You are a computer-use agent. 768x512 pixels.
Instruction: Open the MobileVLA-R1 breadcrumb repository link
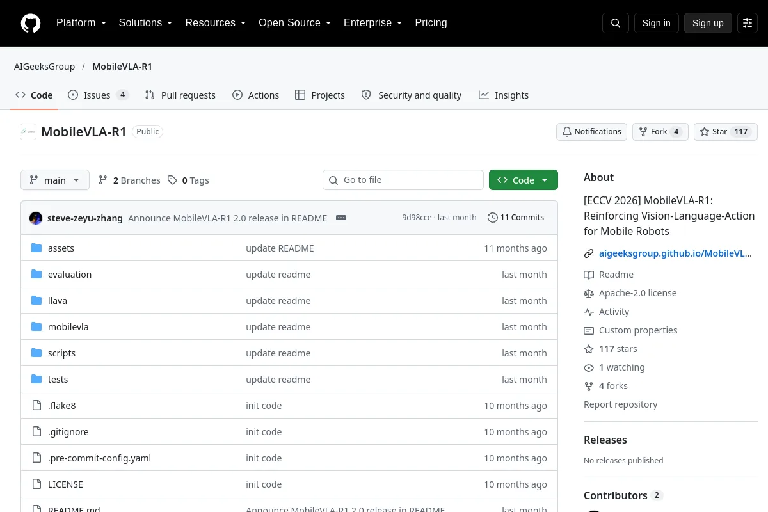pos(122,67)
